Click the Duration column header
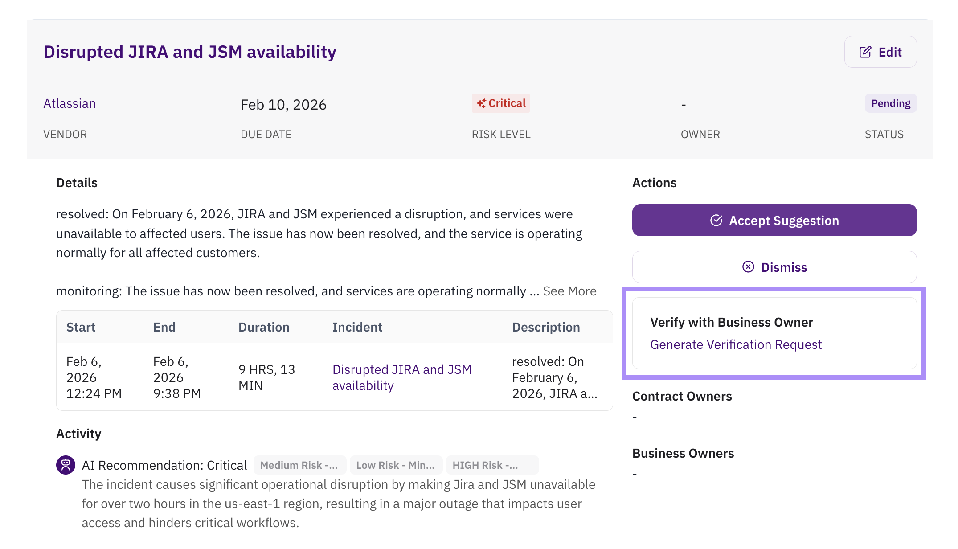The height and width of the screenshot is (549, 958). pyautogui.click(x=264, y=327)
